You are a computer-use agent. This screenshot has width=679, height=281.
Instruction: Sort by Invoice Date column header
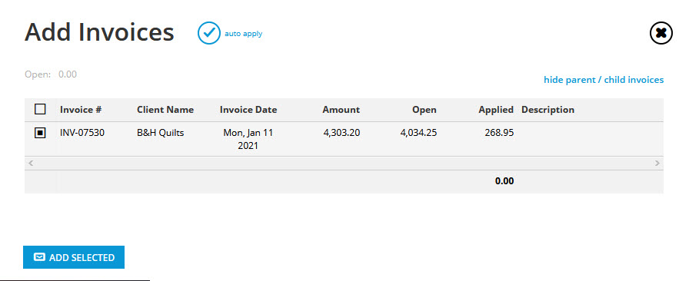(248, 110)
